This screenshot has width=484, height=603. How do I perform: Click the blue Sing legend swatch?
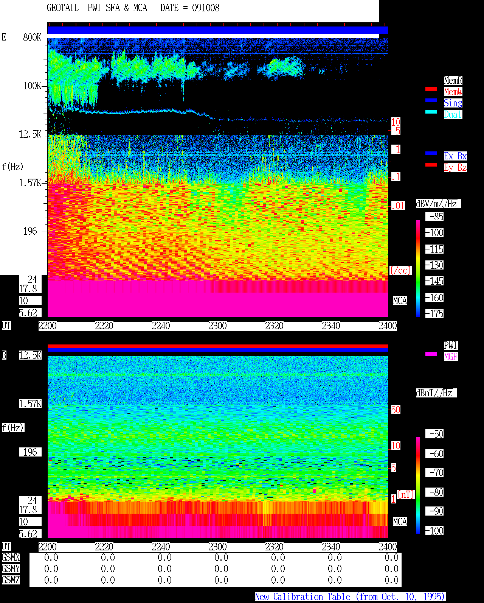(x=431, y=100)
